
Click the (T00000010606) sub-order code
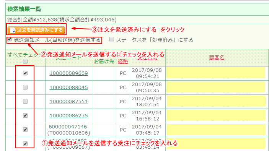pyautogui.click(x=68, y=133)
